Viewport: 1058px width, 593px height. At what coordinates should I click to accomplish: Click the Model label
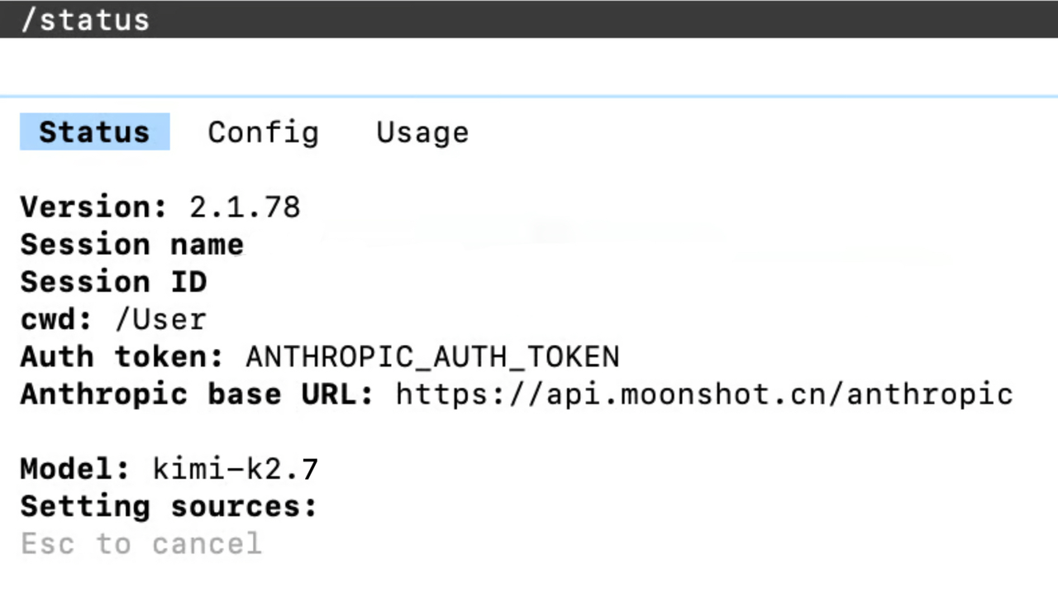[75, 469]
